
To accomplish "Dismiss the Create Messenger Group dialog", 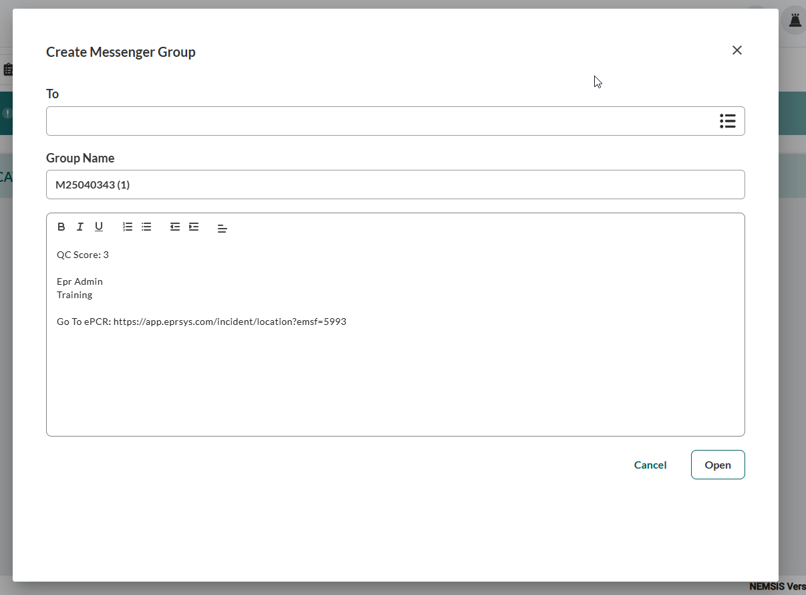I will pyautogui.click(x=736, y=50).
